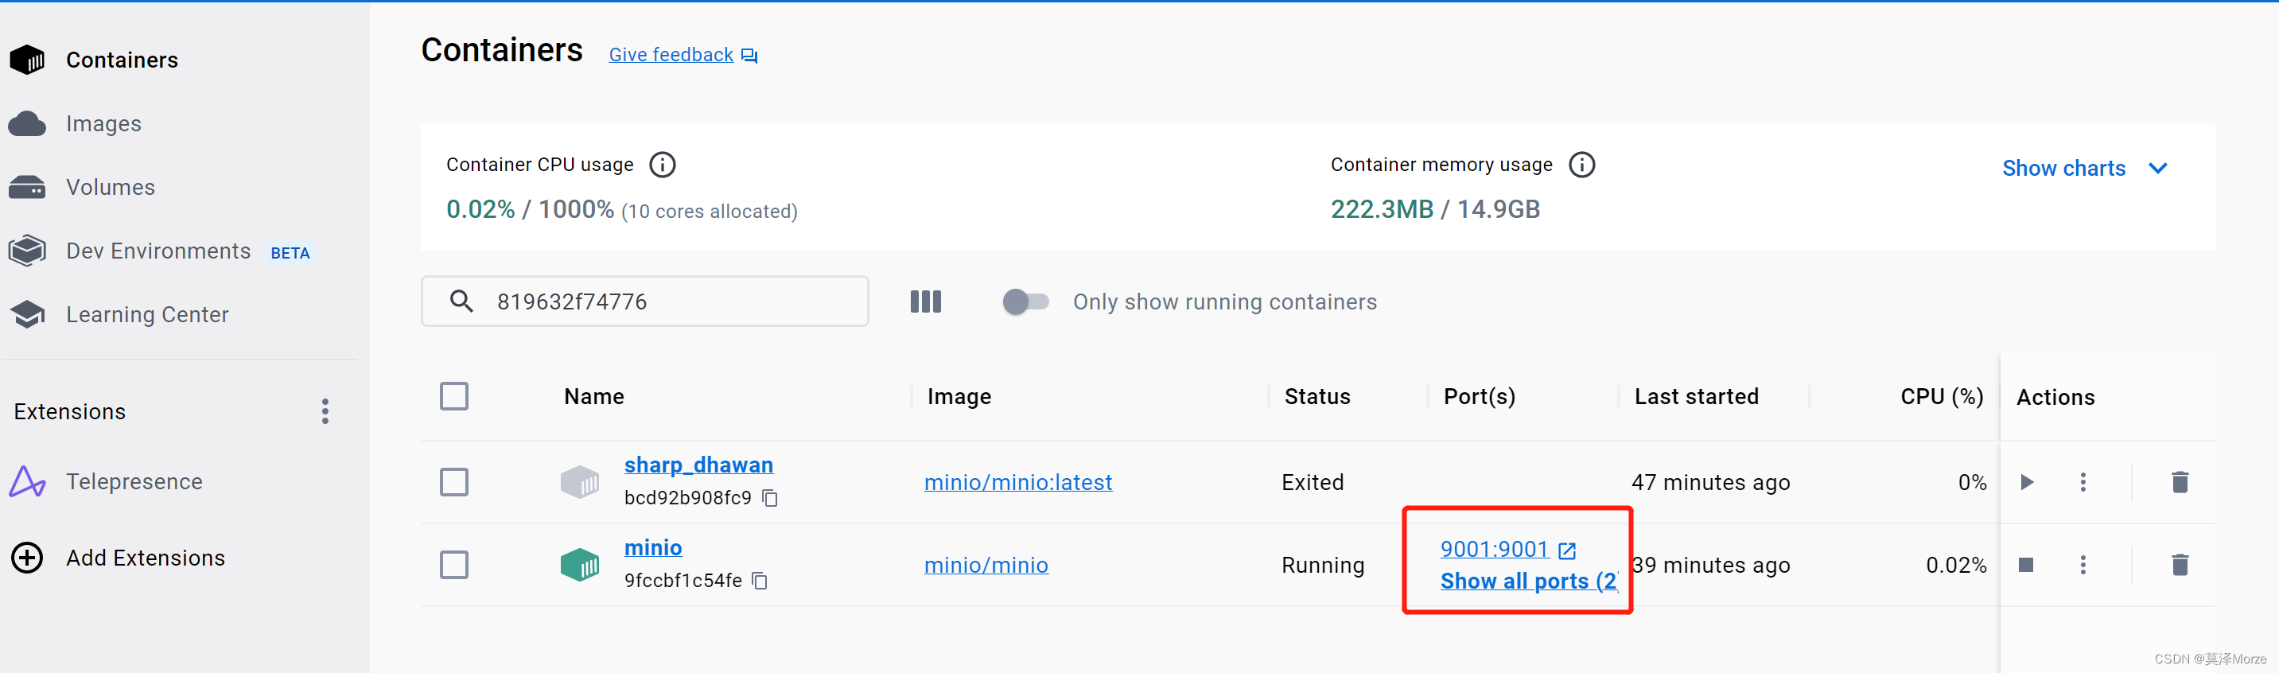This screenshot has width=2279, height=673.
Task: Open the Learning Center section
Action: [x=147, y=315]
